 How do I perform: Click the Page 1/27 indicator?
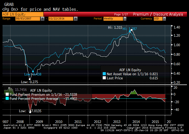pyautogui.click(x=121, y=14)
